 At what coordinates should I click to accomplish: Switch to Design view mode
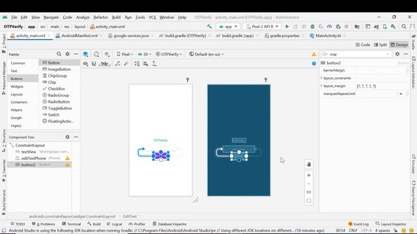coord(399,45)
